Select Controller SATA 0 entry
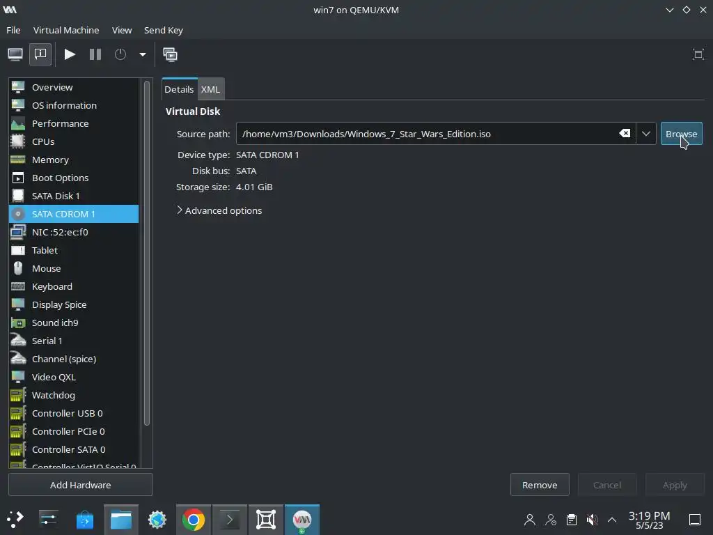Screen dimensions: 713x535 point(74,449)
